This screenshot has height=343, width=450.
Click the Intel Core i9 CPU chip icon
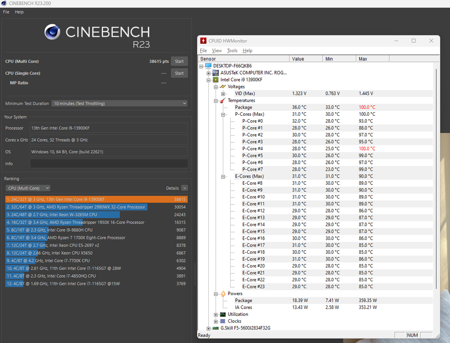click(216, 79)
